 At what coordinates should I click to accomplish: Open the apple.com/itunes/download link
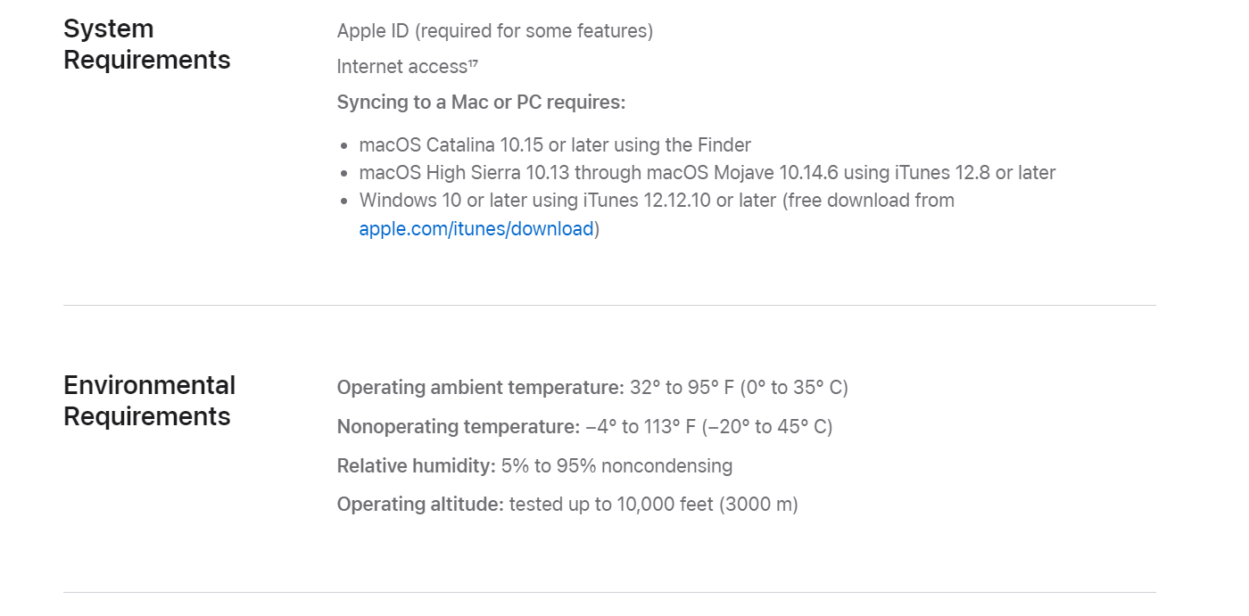coord(476,229)
